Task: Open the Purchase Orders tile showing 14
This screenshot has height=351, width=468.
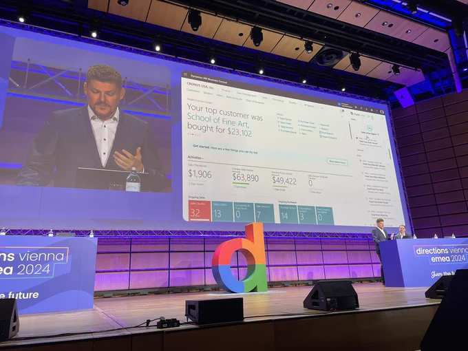Action: point(288,214)
